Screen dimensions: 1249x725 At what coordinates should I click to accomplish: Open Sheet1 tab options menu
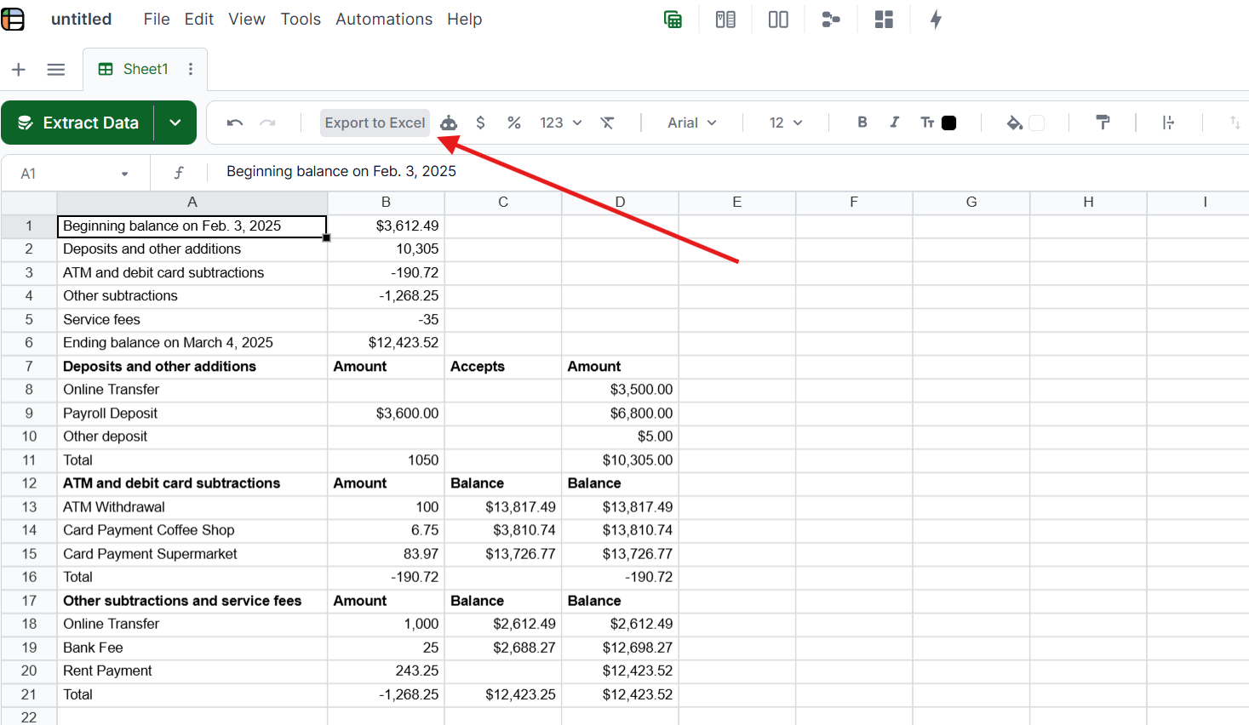191,69
